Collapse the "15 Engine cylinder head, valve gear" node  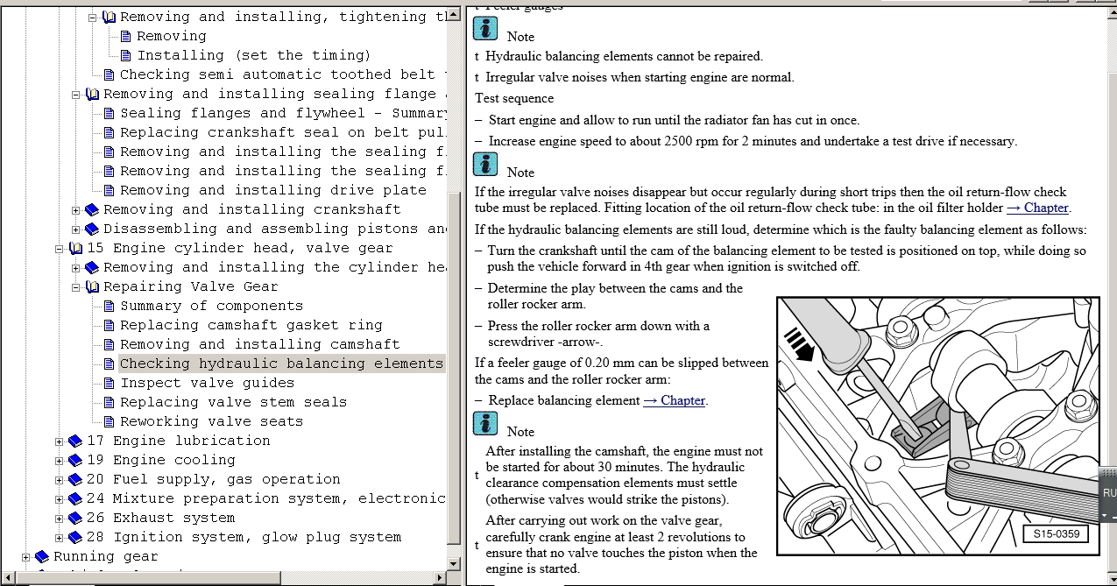point(59,249)
